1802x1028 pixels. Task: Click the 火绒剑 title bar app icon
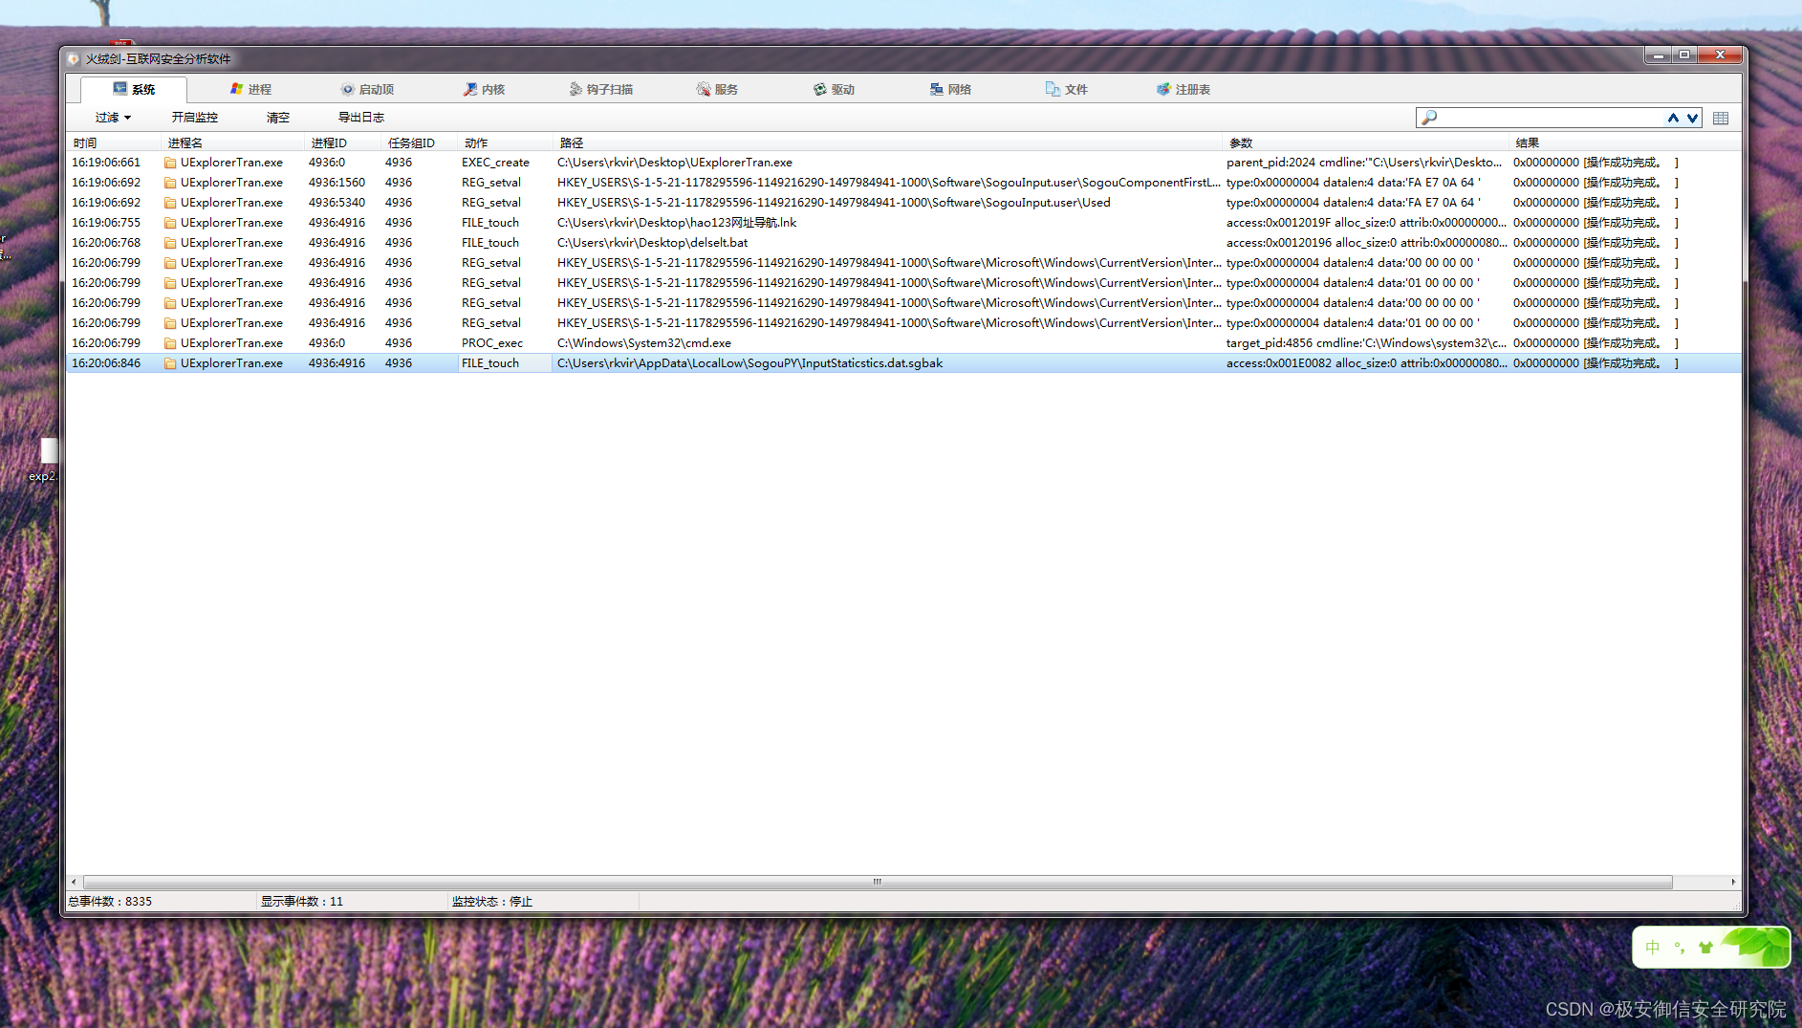pos(74,59)
